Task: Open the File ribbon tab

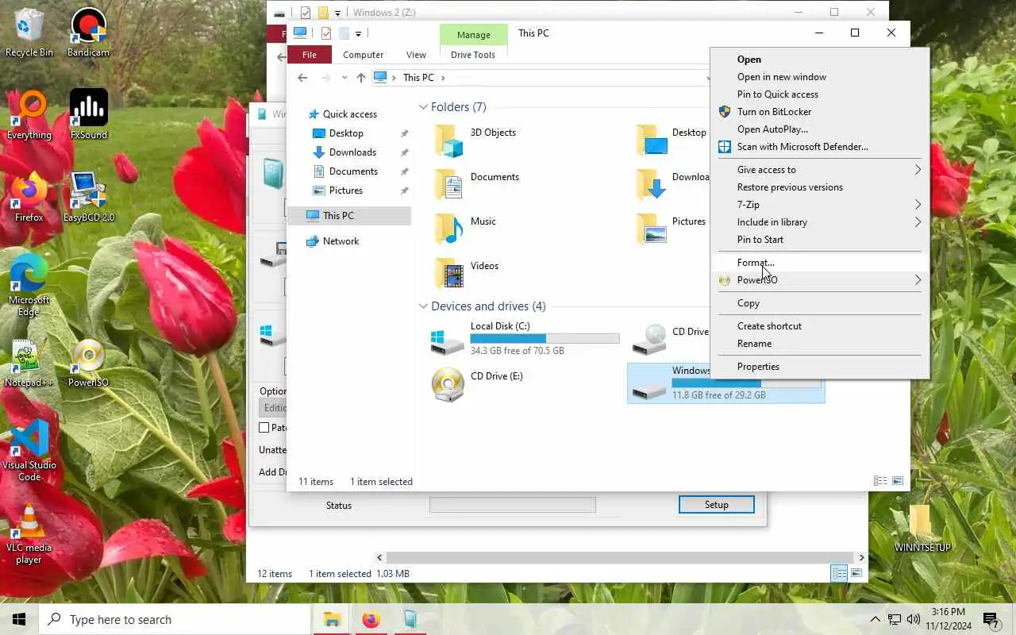Action: click(309, 55)
